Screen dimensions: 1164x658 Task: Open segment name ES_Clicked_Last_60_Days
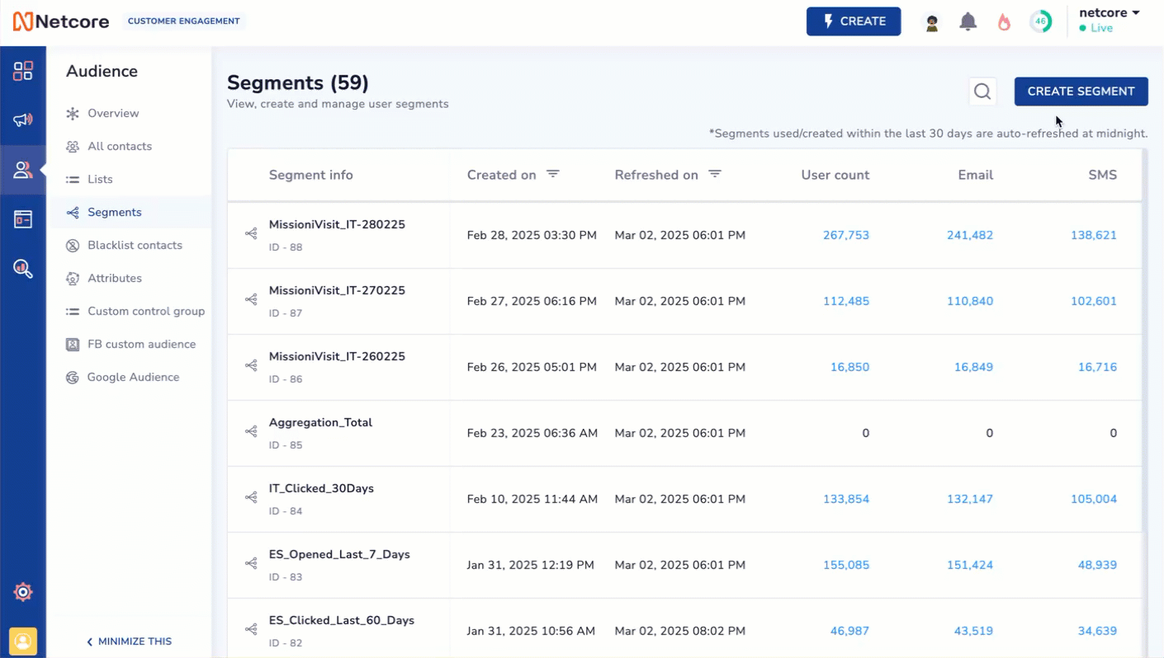click(x=342, y=620)
